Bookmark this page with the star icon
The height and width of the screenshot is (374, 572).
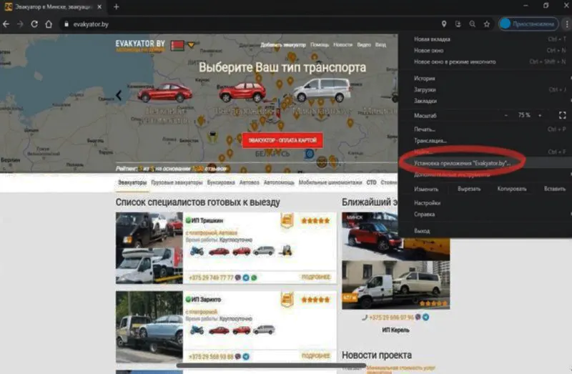(486, 24)
